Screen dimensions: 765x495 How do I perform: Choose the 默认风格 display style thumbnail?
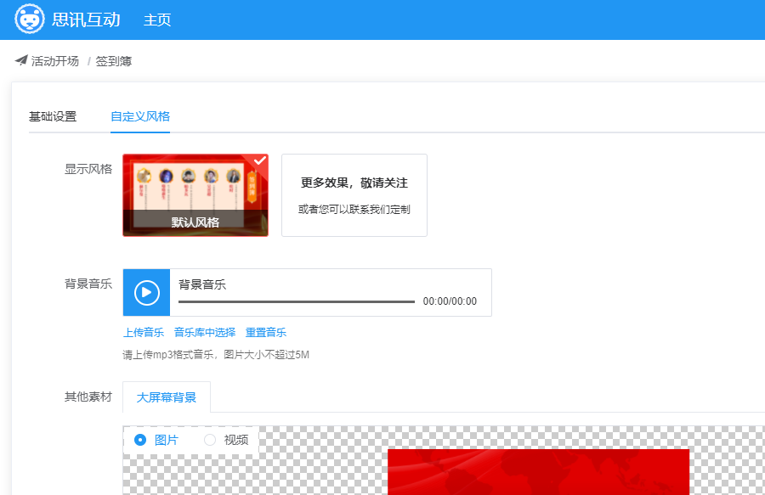pos(195,195)
